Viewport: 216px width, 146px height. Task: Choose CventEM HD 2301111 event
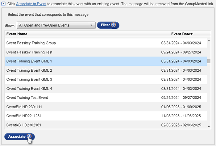(x=24, y=107)
